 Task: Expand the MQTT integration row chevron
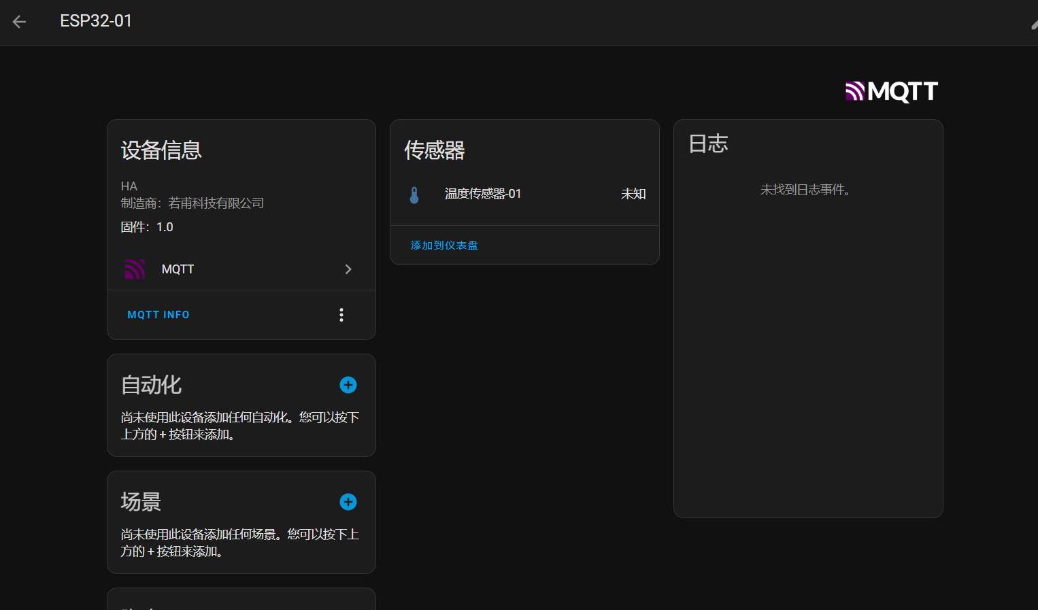[x=348, y=269]
